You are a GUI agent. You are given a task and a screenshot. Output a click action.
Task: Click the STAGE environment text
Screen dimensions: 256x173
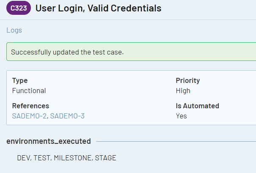point(105,158)
